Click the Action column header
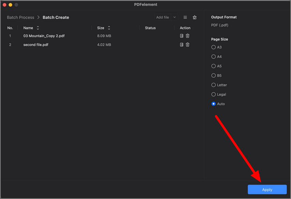 (185, 28)
